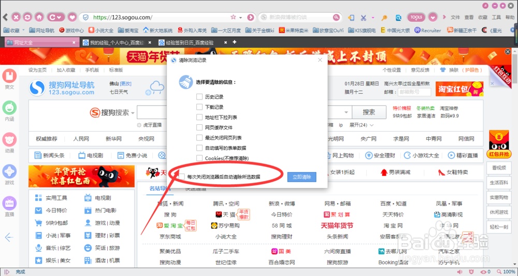
Task: Click the 新浪微博 toolbar search field
Action: [299, 17]
